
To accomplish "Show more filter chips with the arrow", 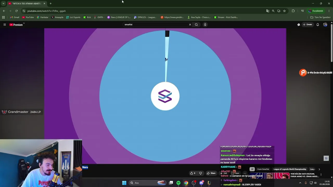I will click(319, 169).
